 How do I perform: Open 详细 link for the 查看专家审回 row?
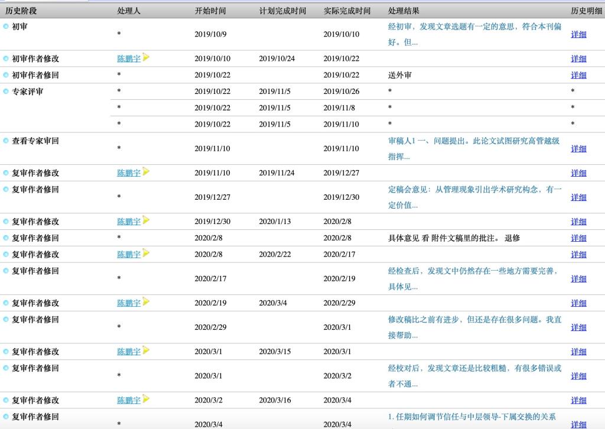tap(578, 148)
